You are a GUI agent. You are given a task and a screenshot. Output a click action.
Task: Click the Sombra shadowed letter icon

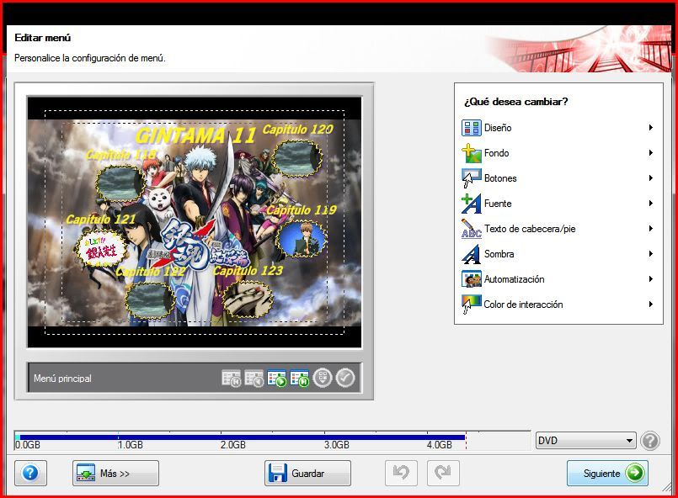click(472, 254)
